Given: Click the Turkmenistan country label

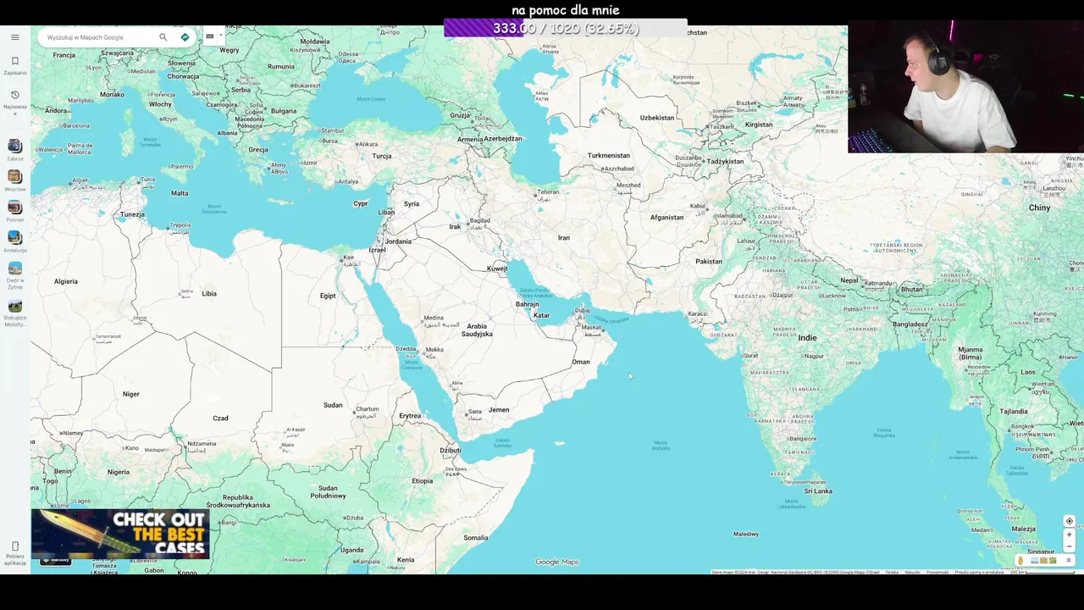Looking at the screenshot, I should pyautogui.click(x=609, y=156).
